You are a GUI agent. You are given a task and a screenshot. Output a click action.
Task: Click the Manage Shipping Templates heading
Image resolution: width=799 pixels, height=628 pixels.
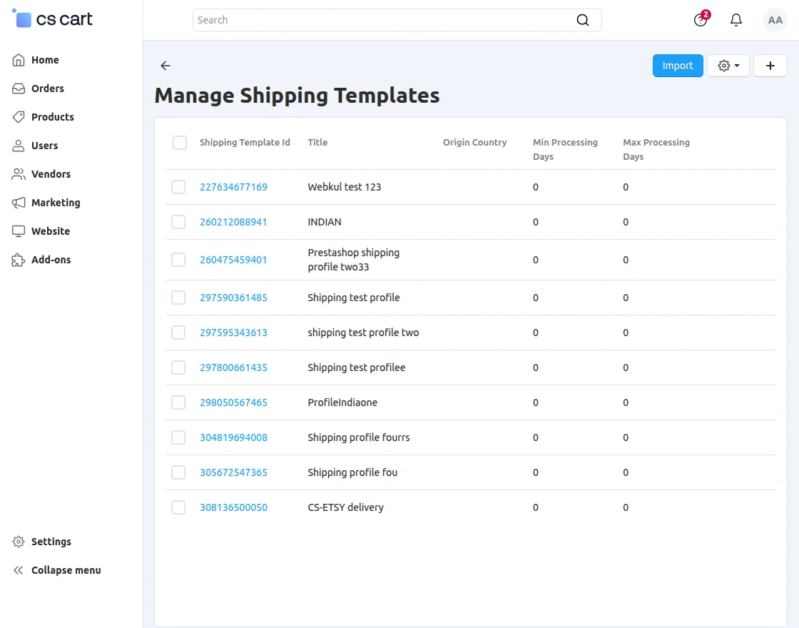pyautogui.click(x=297, y=96)
